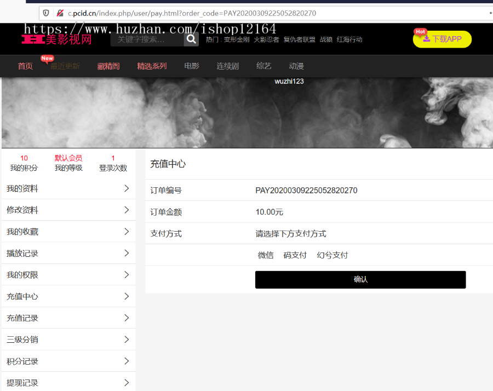Expand chevron next to 三级分销

[127, 340]
